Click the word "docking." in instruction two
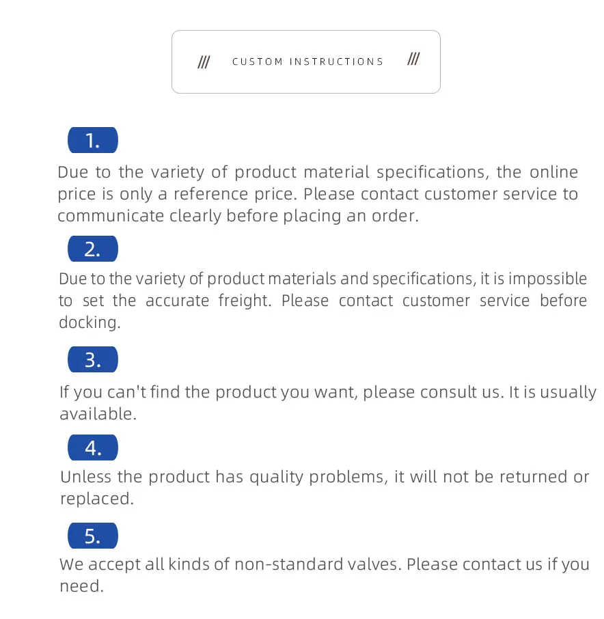This screenshot has height=619, width=604. point(90,322)
